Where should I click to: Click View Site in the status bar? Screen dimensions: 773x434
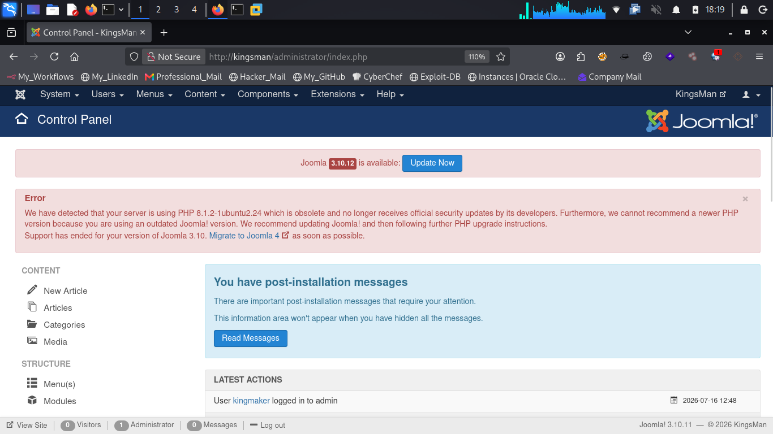point(27,425)
